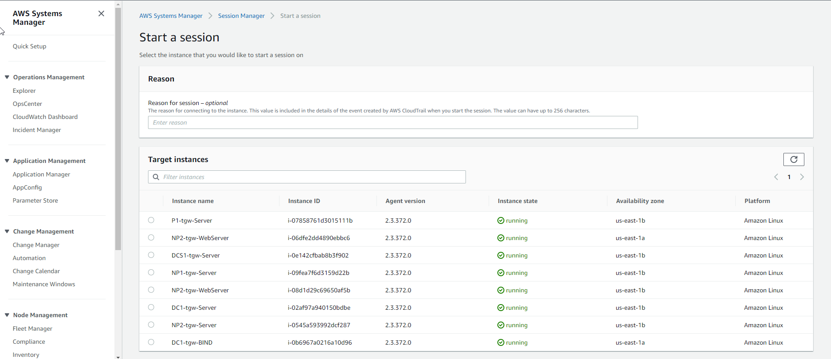Viewport: 831px width, 359px height.
Task: Open Automation in sidebar
Action: pyautogui.click(x=29, y=258)
